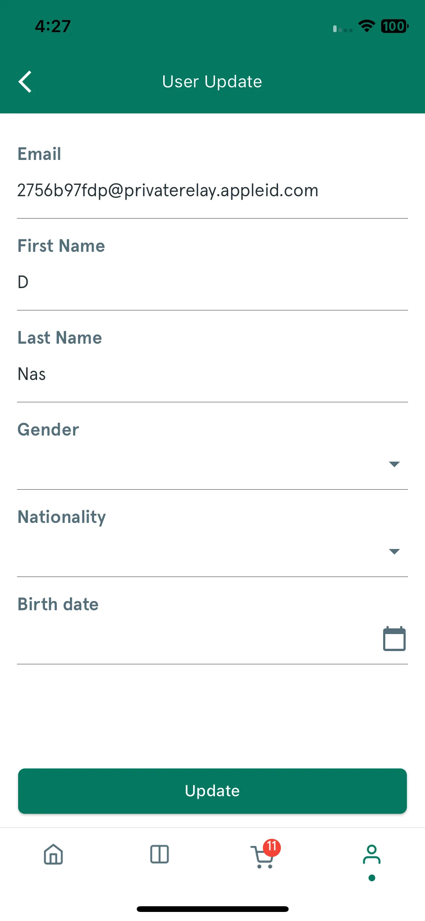Open the birth date calendar icon

(394, 639)
